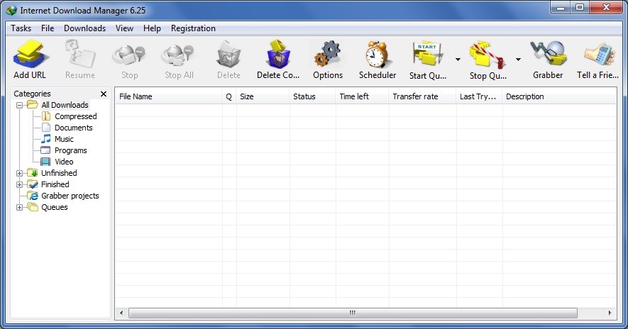Click the Queues folder icon
628x329 pixels.
pyautogui.click(x=33, y=207)
